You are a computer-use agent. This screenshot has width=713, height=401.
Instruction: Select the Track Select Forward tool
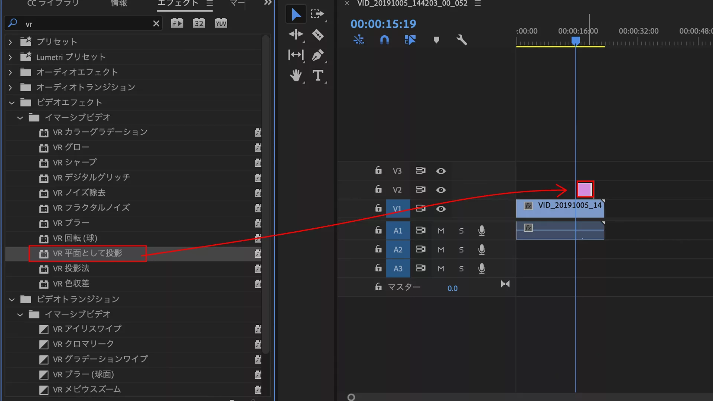318,14
